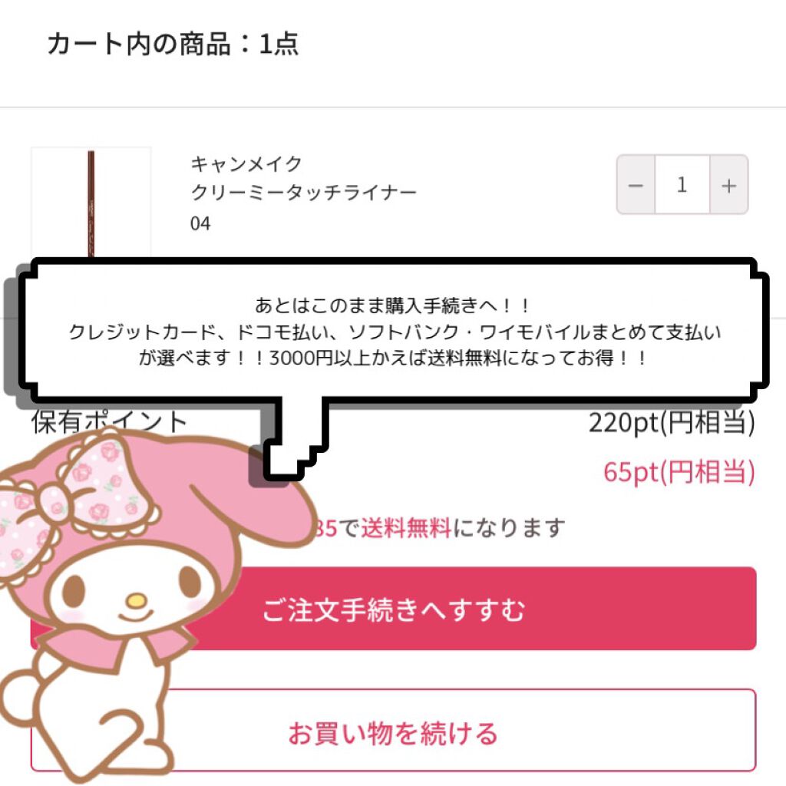Viewport: 786px width, 786px height.
Task: Click the キャンメイク brand name
Action: pyautogui.click(x=246, y=164)
